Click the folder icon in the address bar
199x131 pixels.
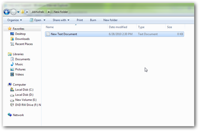point(23,12)
